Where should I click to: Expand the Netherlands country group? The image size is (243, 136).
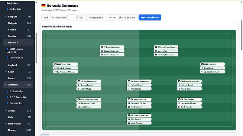click(x=18, y=124)
